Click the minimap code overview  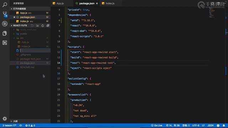pos(212,13)
